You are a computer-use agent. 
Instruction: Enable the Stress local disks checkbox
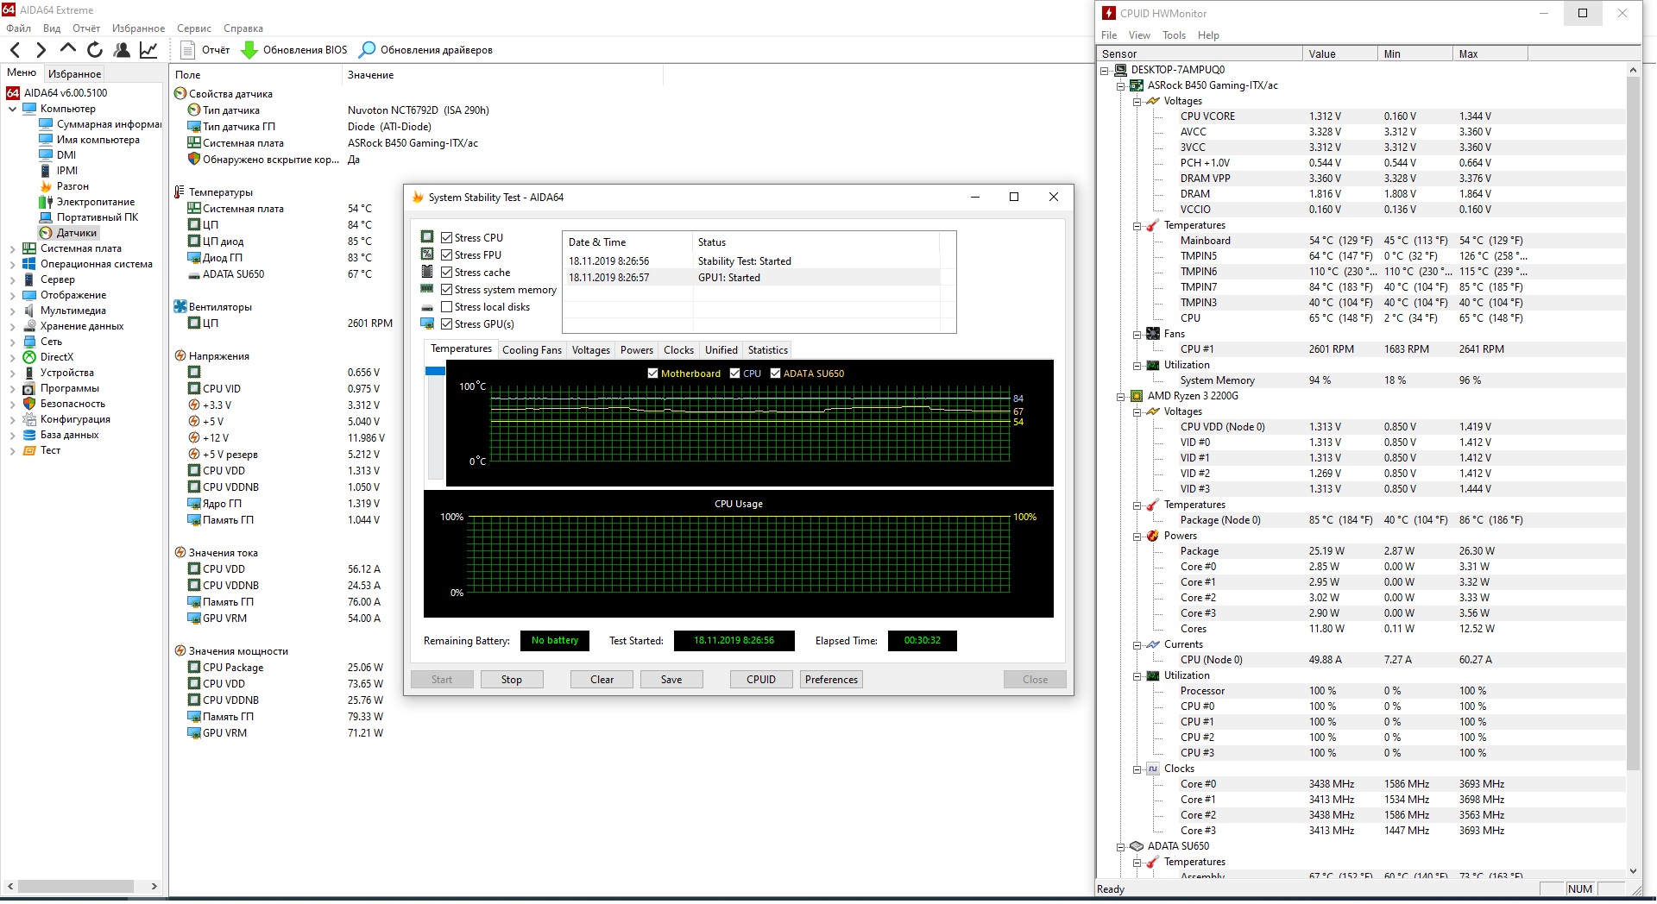[447, 307]
